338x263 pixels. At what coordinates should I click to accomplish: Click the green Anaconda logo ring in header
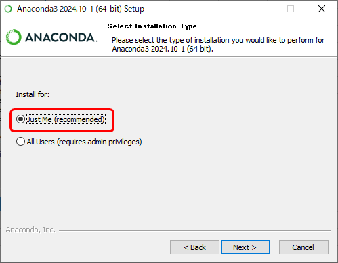pyautogui.click(x=14, y=37)
